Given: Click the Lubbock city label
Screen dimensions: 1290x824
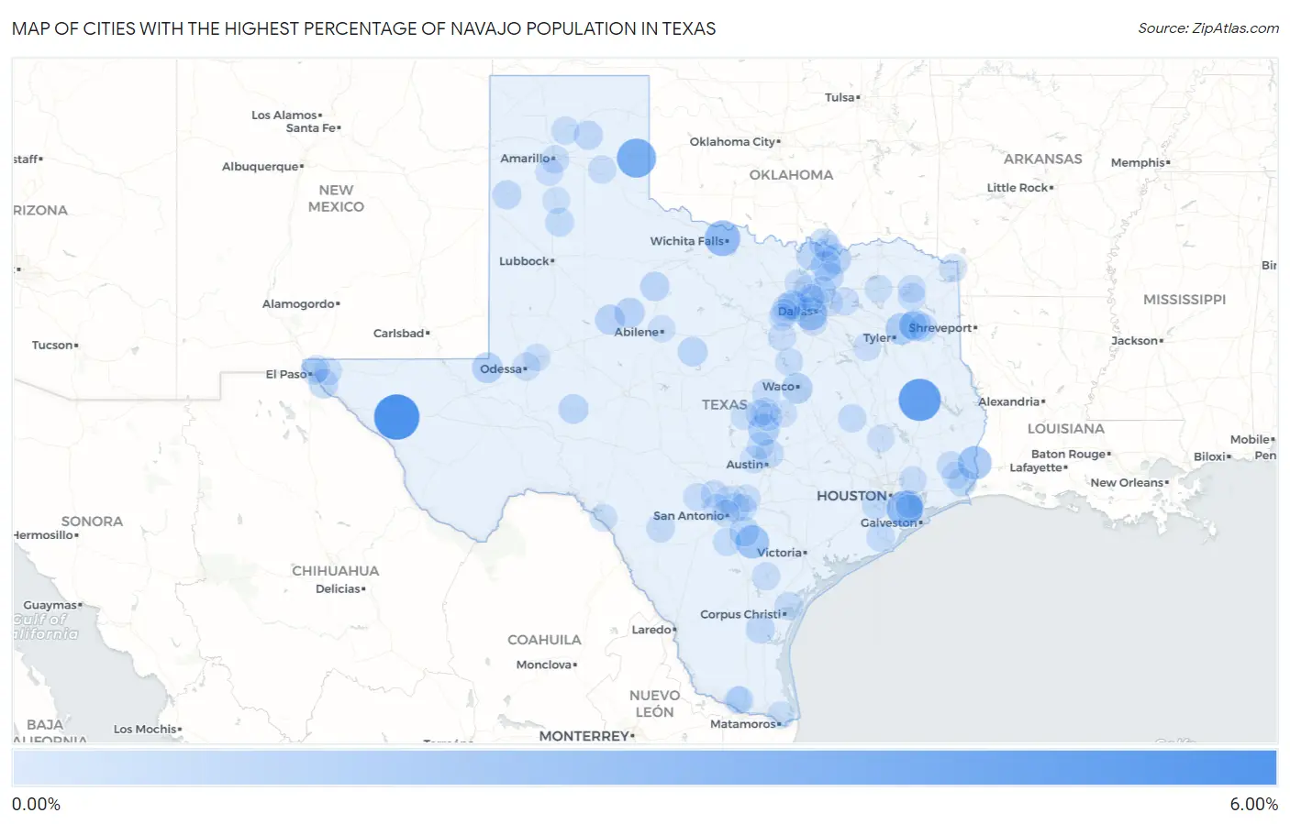Looking at the screenshot, I should [526, 261].
